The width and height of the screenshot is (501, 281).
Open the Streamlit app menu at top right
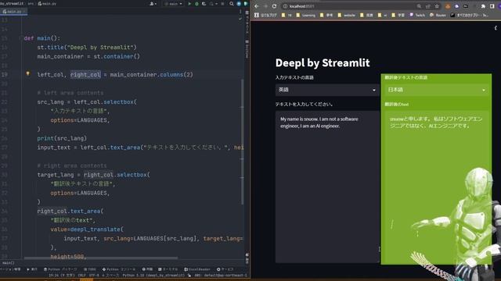[x=496, y=28]
